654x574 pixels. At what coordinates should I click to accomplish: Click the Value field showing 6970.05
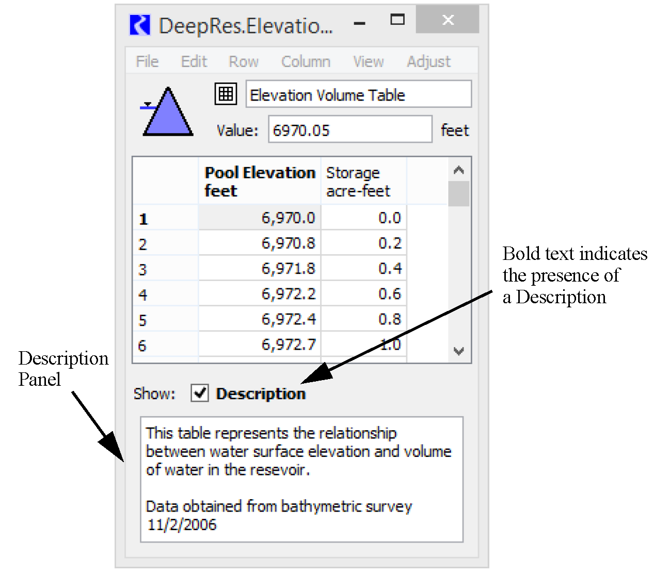(349, 130)
